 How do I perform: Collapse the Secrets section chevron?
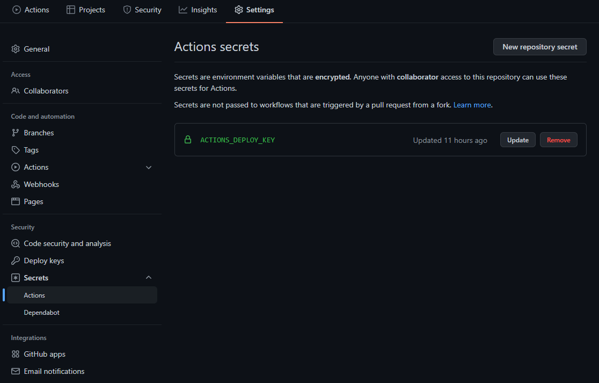point(149,278)
